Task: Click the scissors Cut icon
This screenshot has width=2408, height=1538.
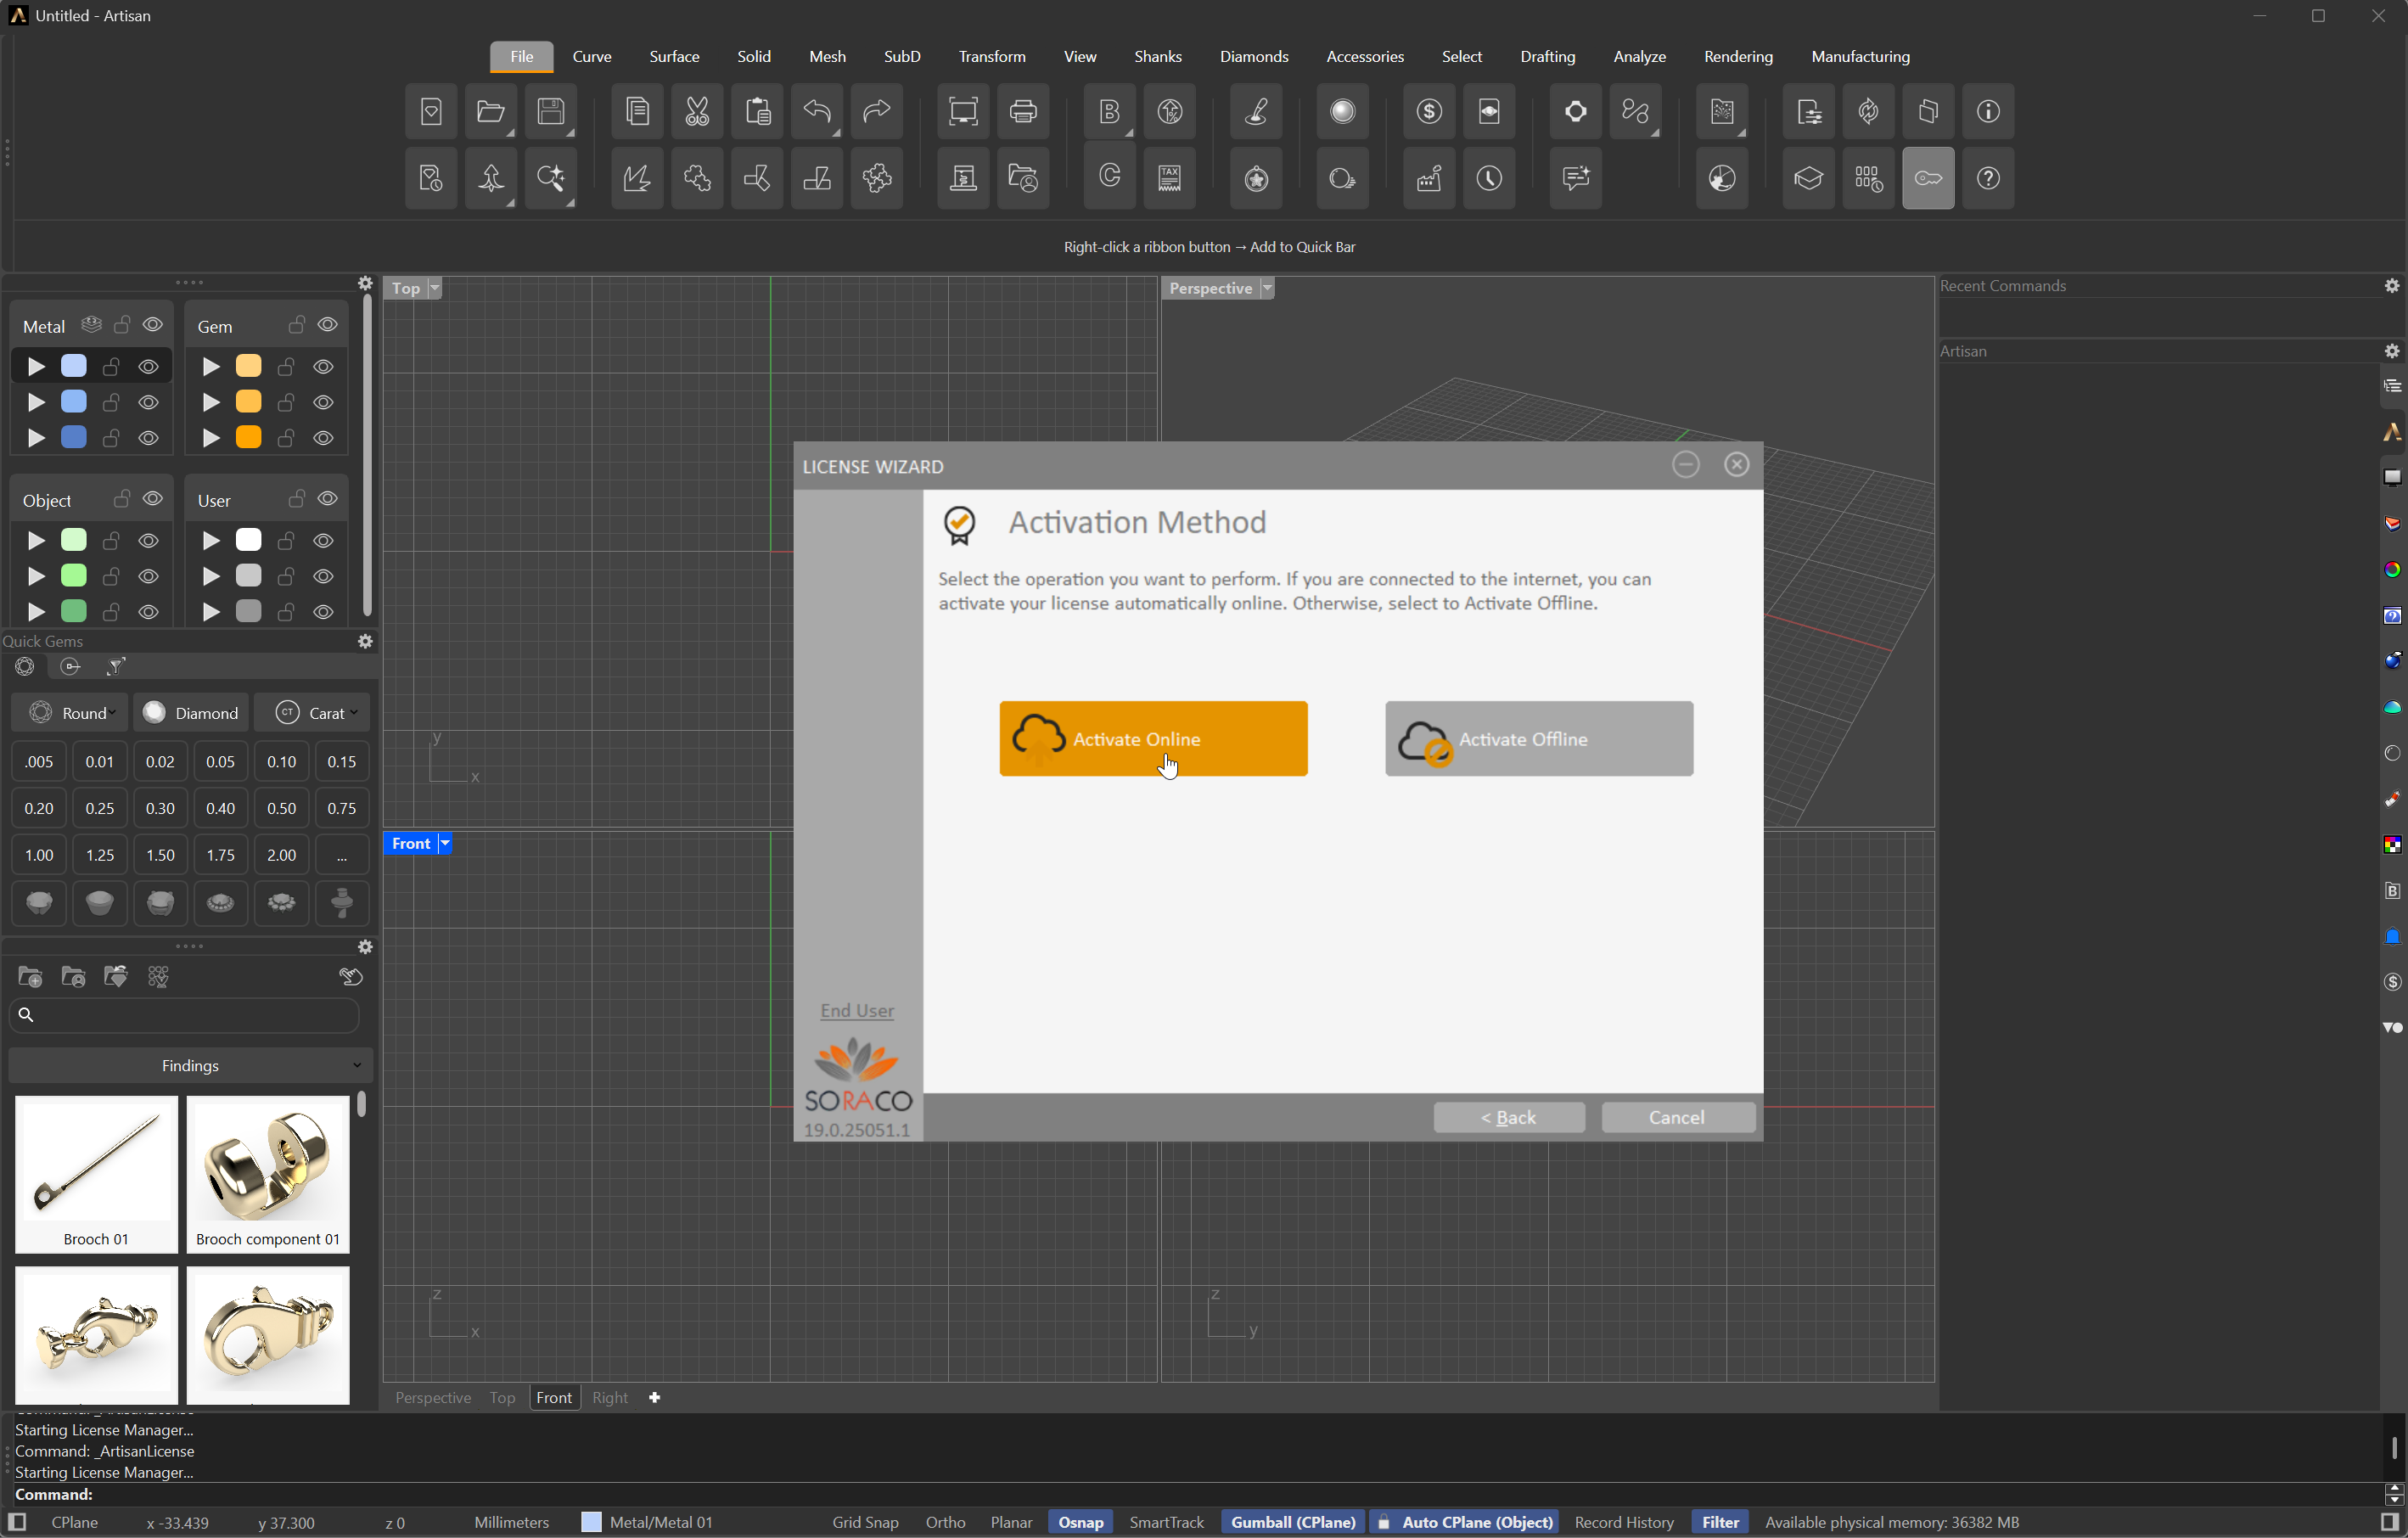Action: pyautogui.click(x=697, y=111)
